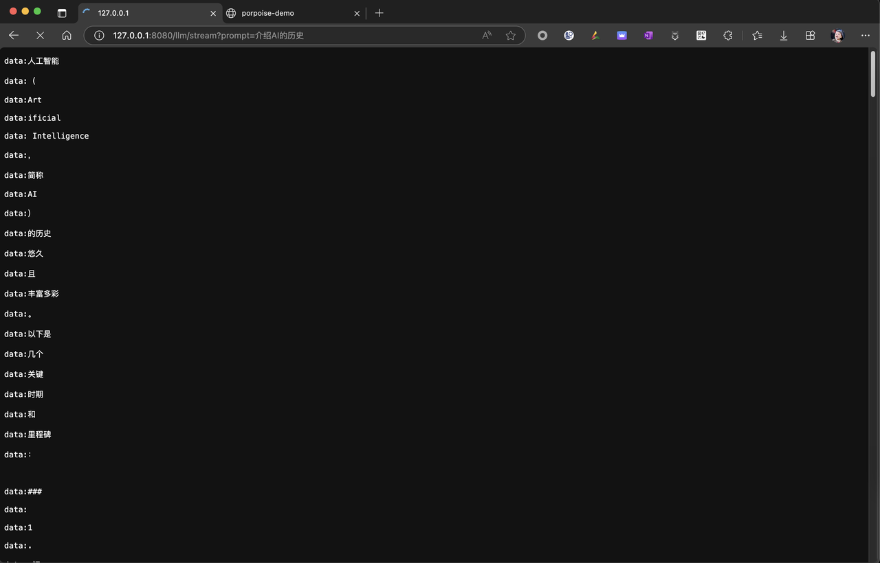This screenshot has width=880, height=563.
Task: Stop loading the page
Action: pos(40,36)
